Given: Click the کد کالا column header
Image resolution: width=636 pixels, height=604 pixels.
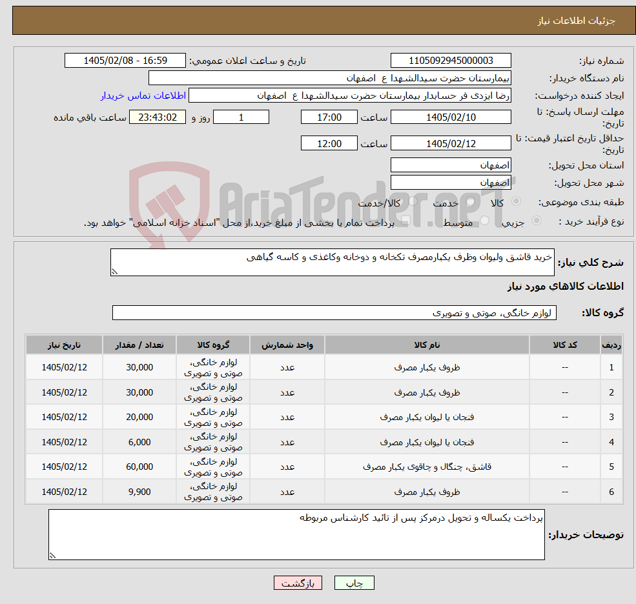Looking at the screenshot, I should 564,345.
